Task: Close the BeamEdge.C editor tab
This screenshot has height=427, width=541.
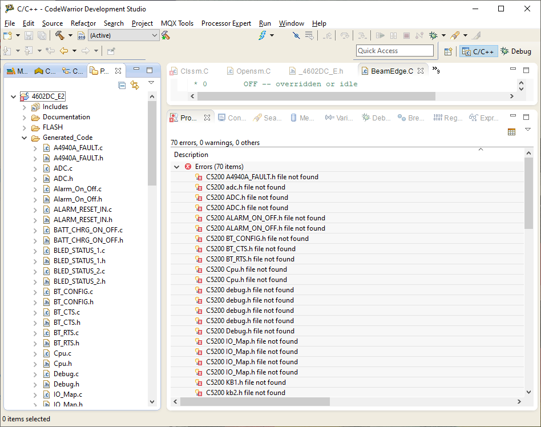Action: (x=420, y=71)
